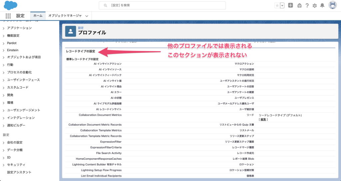
Task: Open the App Launcher dots grid
Action: 8,16
